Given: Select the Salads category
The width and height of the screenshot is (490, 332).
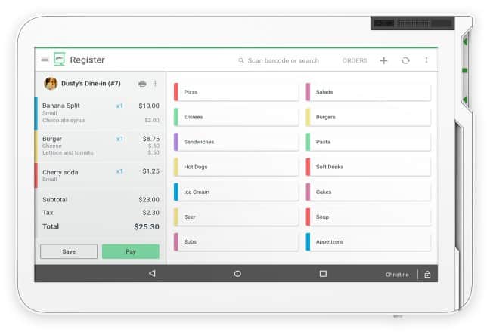Looking at the screenshot, I should (368, 92).
